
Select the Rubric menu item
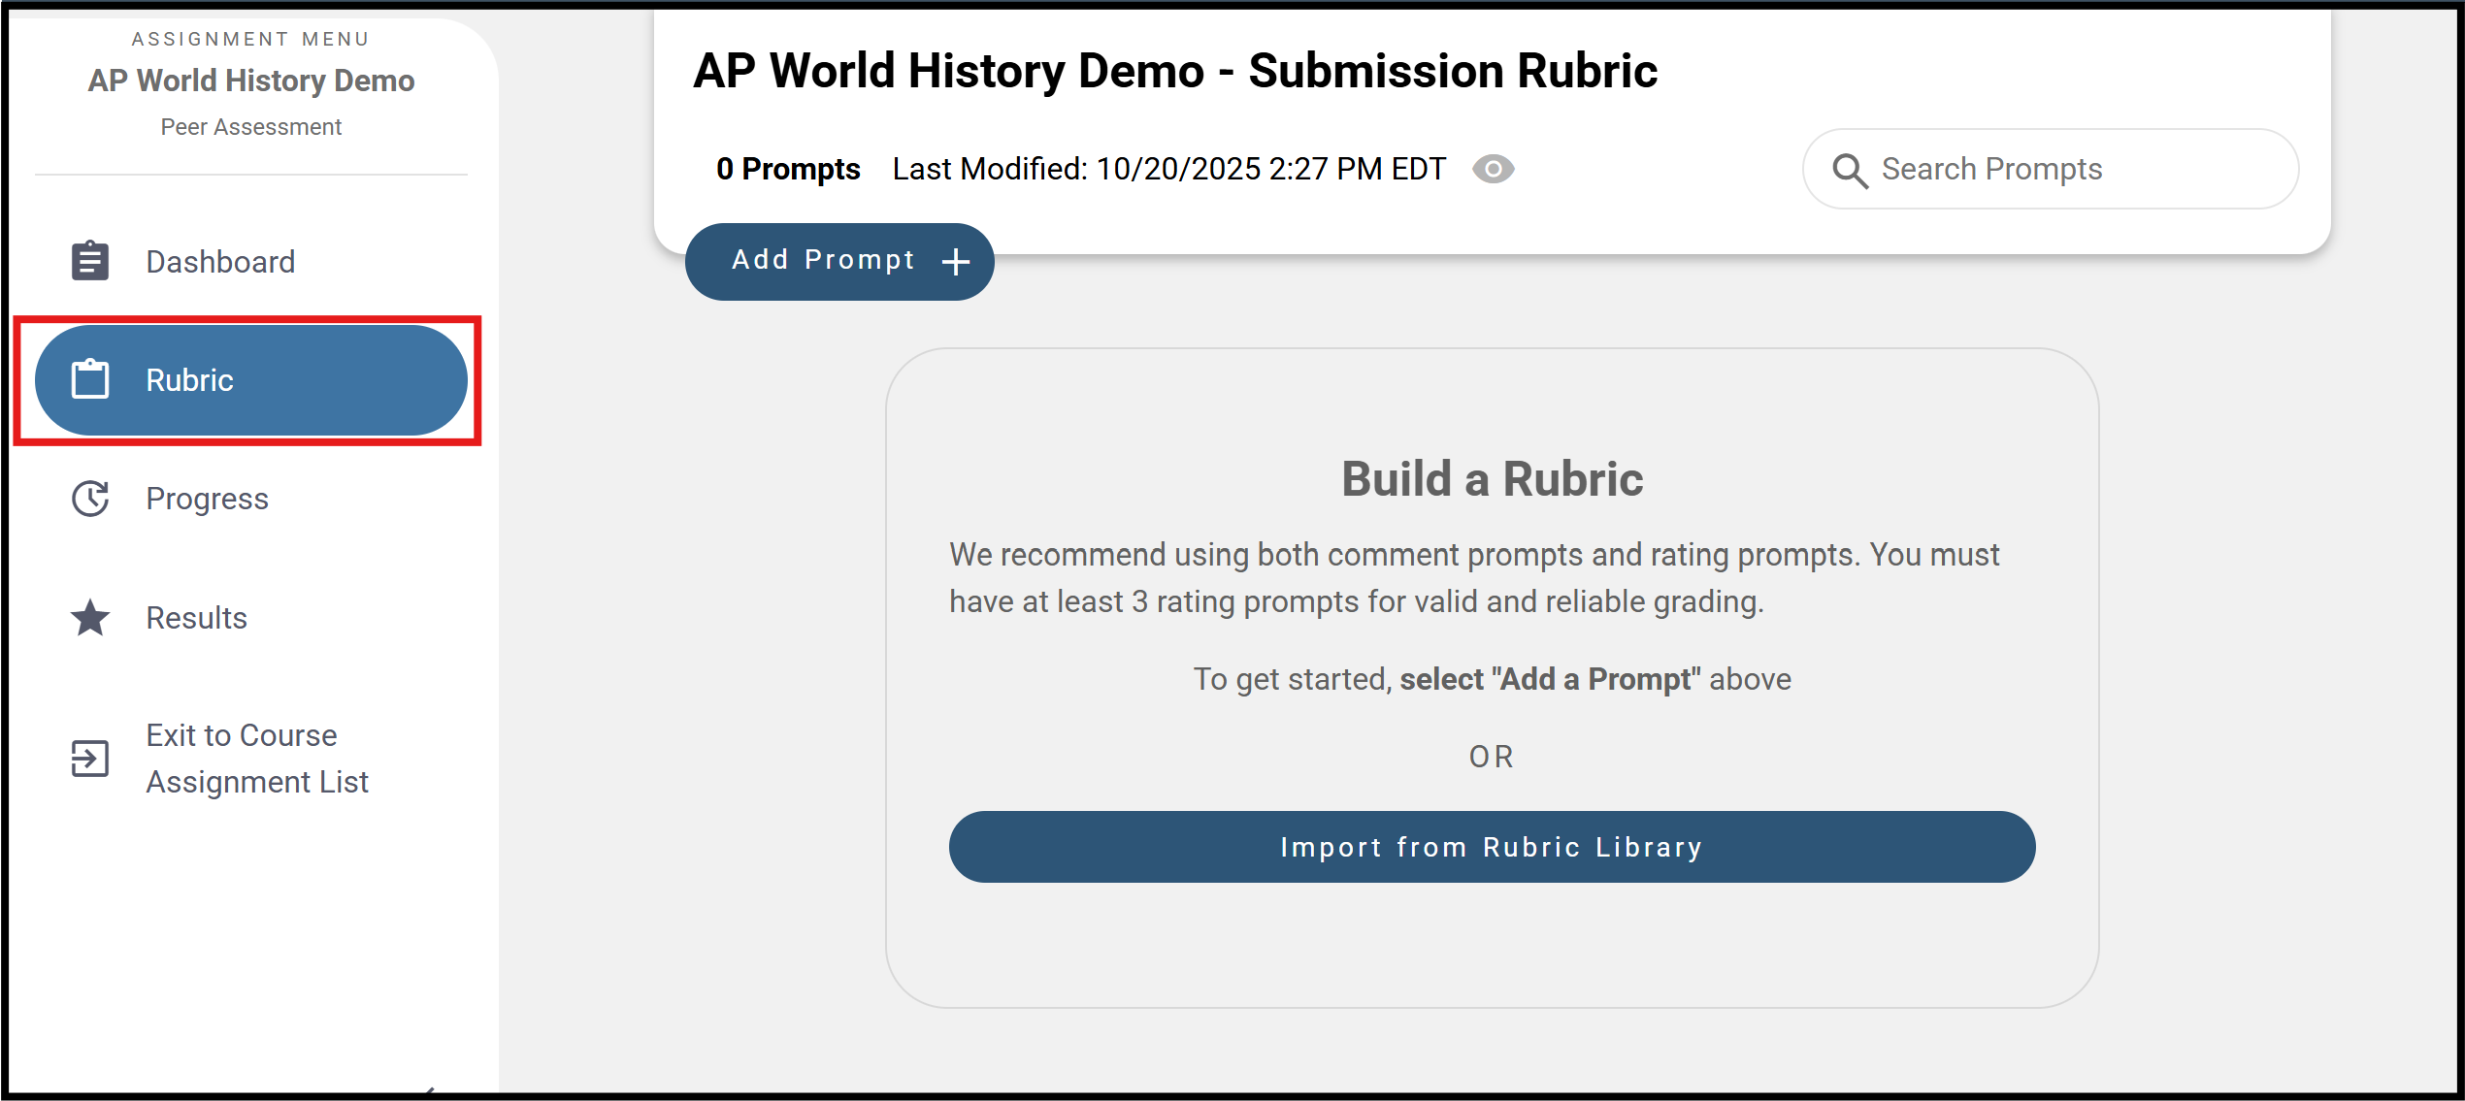coord(250,380)
